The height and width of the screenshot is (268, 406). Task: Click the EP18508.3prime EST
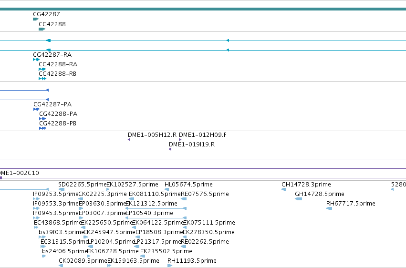point(159,232)
